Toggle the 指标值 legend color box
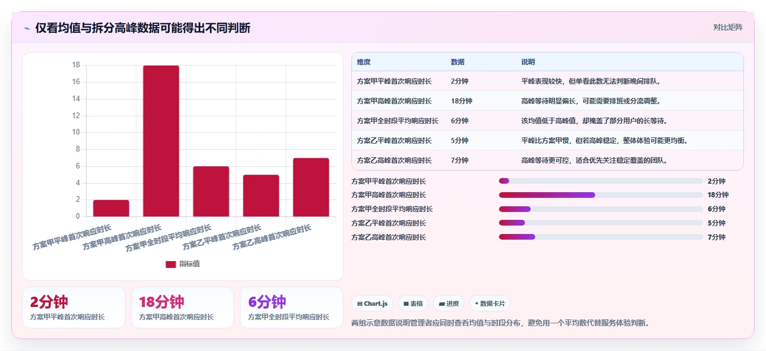 (x=171, y=264)
